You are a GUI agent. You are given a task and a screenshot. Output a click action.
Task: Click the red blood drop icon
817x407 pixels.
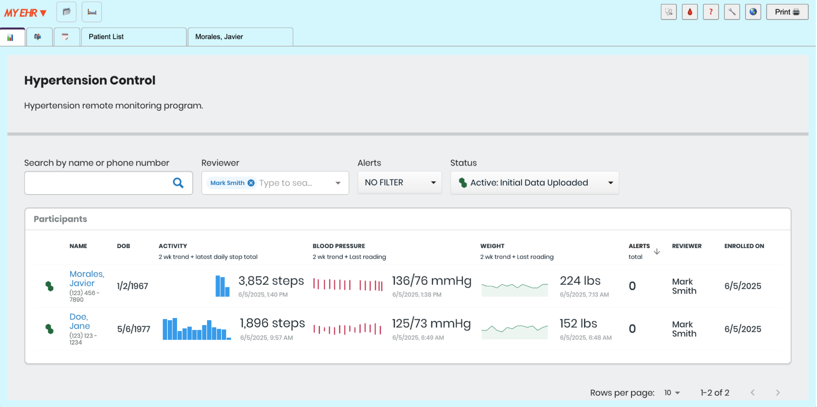(x=690, y=12)
